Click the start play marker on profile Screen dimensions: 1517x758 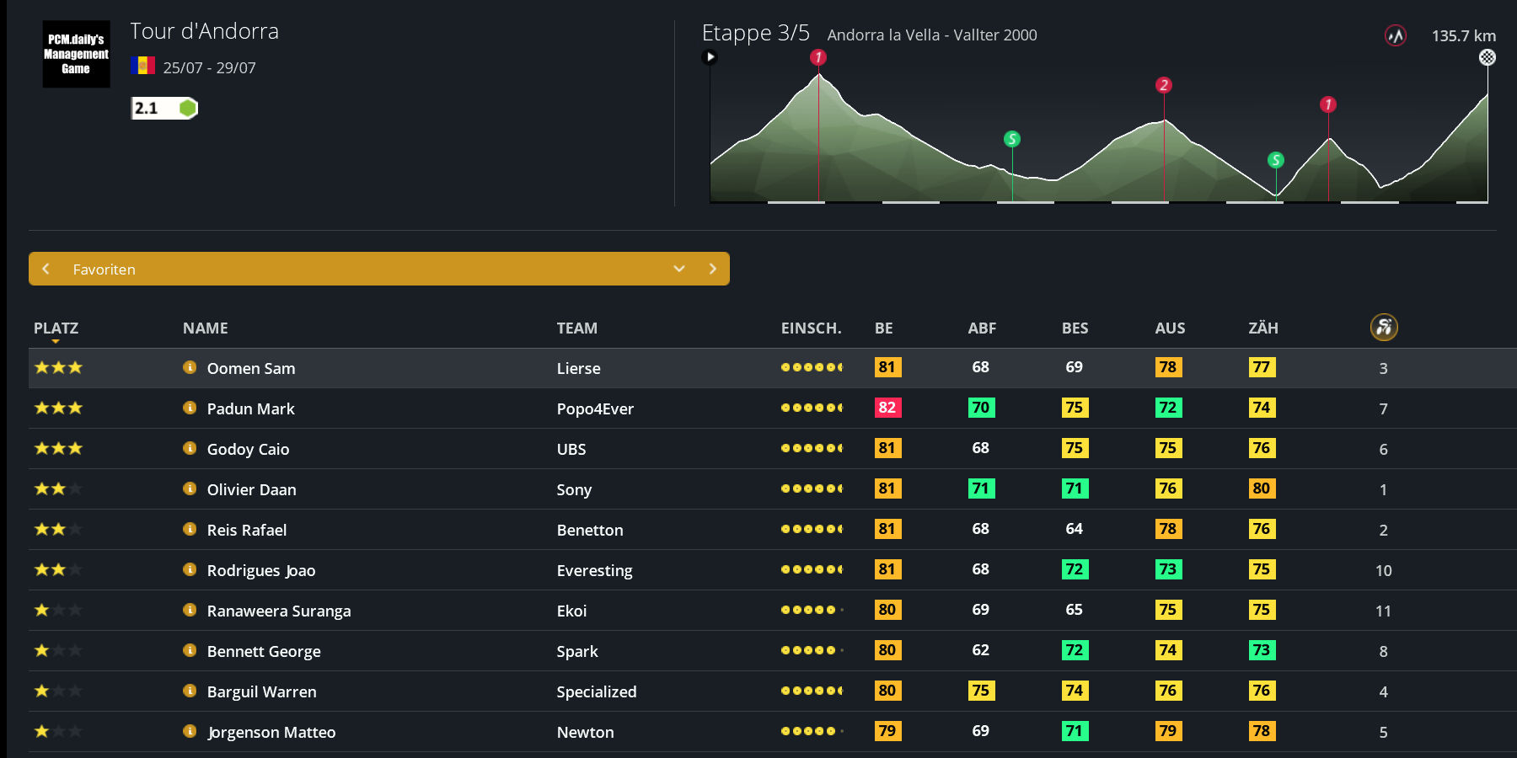coord(710,57)
